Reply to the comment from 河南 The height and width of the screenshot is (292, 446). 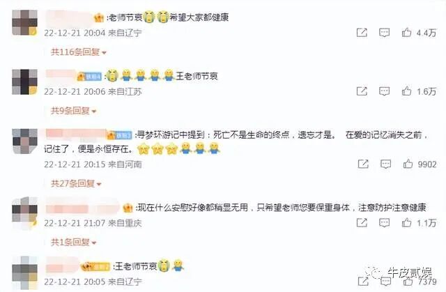(385, 164)
